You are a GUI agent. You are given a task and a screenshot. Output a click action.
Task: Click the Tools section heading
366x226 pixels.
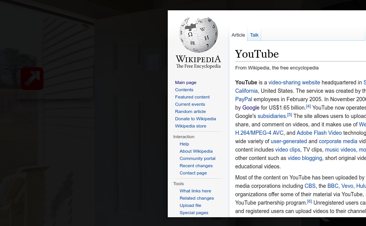click(178, 184)
